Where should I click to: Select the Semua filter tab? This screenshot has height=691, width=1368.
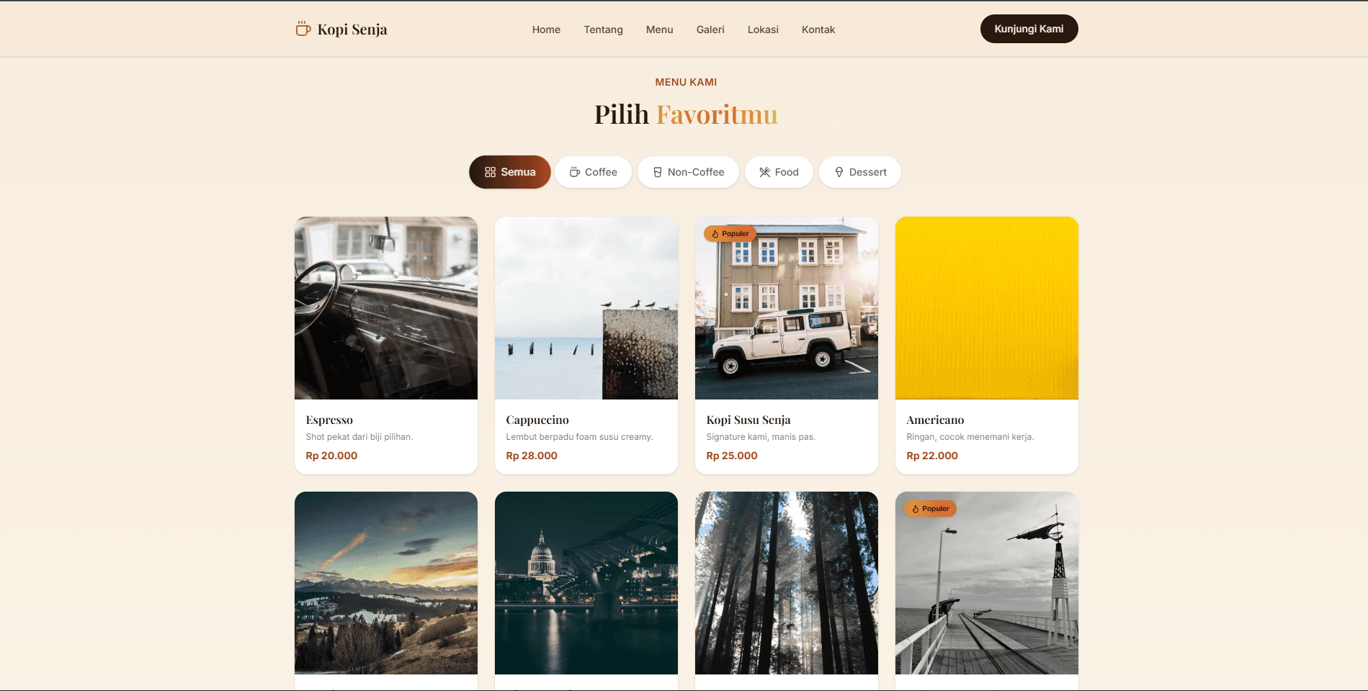coord(509,172)
